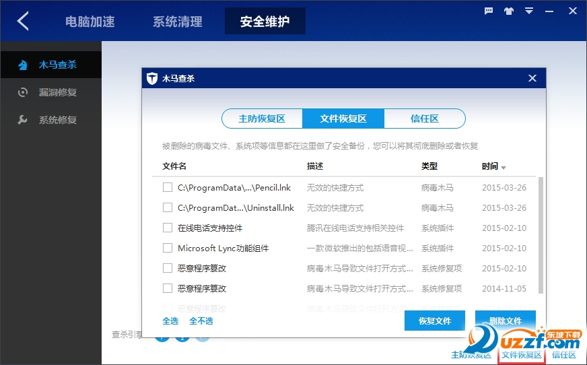Check the Pencil.lnk file checkbox
This screenshot has width=587, height=365.
click(x=168, y=188)
